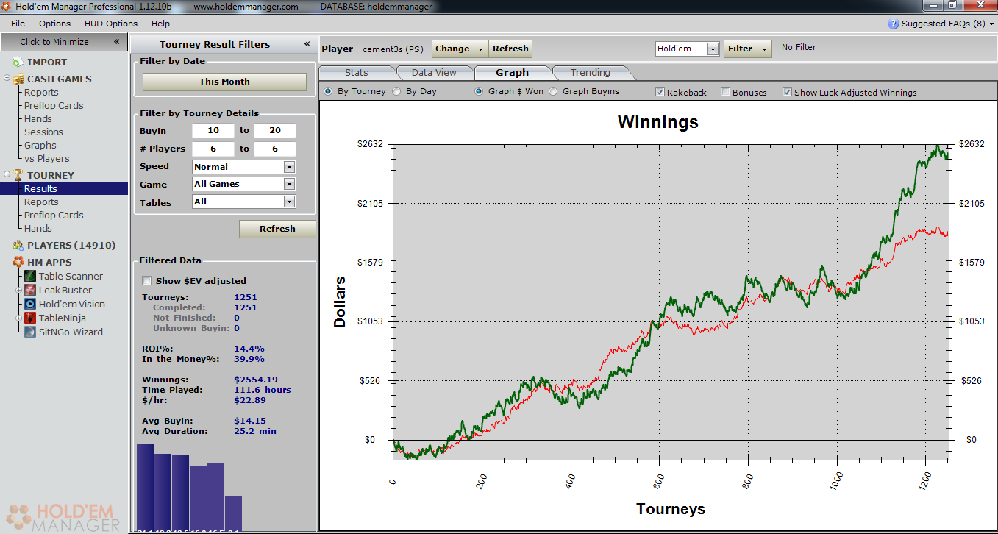Open LeakBuster app icon
Viewport: 998px width, 534px height.
pos(30,290)
